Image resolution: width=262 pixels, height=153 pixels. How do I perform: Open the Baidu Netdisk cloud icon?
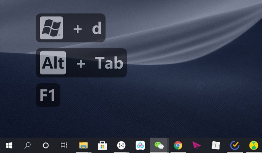click(140, 145)
